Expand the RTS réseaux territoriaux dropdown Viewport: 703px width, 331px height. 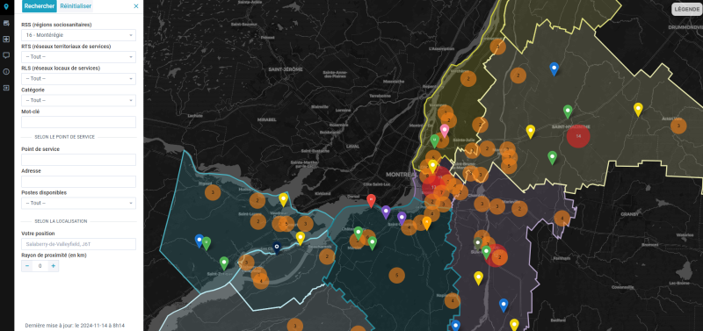78,57
